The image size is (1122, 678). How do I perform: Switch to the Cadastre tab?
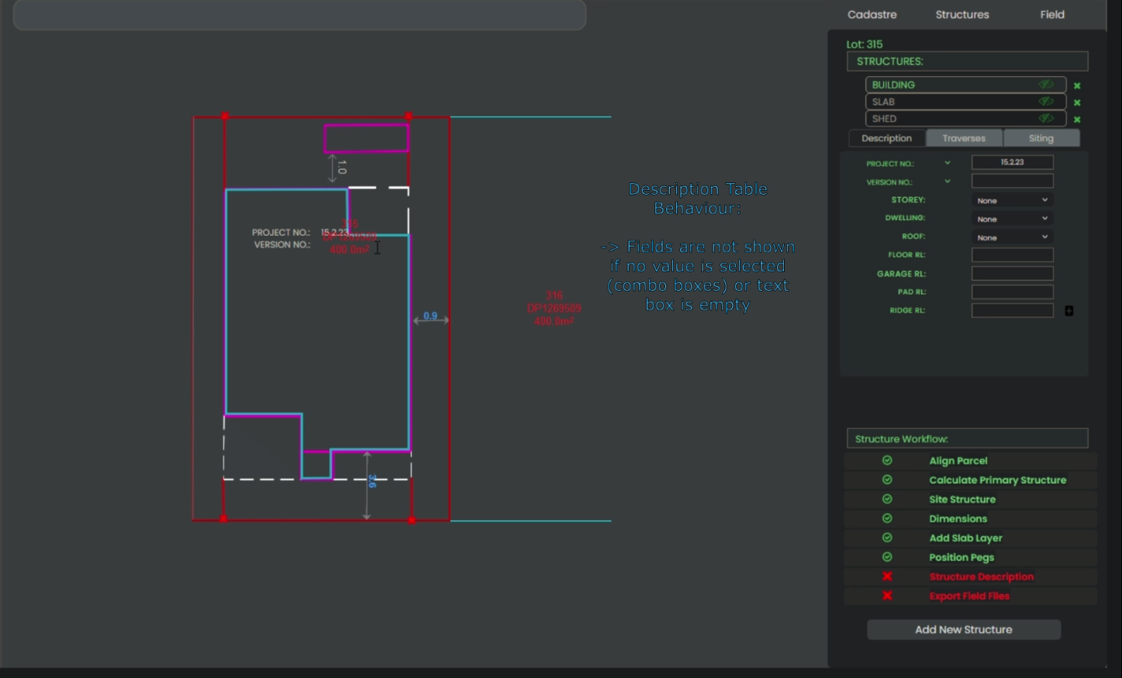pos(872,15)
